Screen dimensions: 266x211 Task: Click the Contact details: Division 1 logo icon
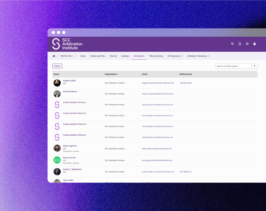point(57,104)
